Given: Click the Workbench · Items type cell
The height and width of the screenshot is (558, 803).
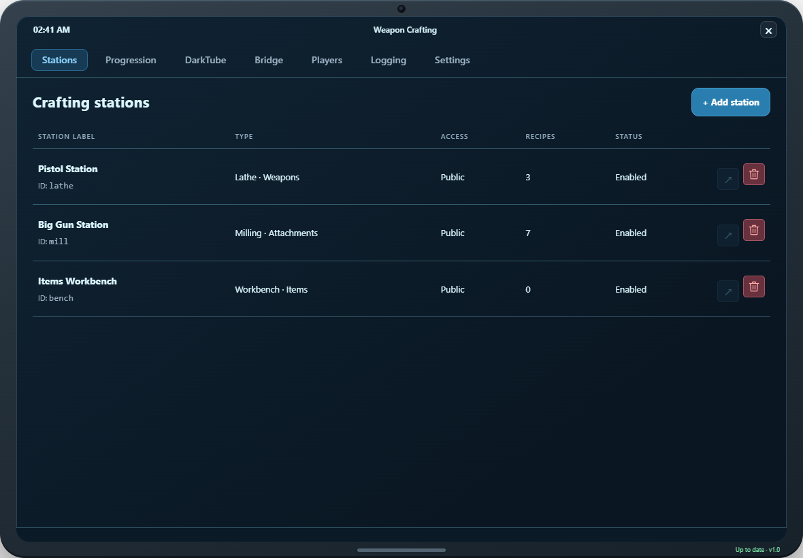Looking at the screenshot, I should 271,289.
